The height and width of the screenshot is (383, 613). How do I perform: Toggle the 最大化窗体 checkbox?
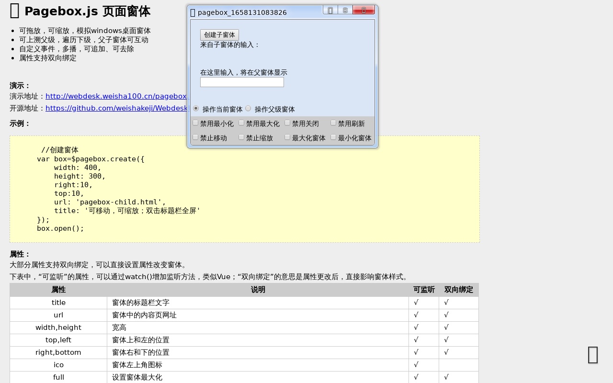pos(287,137)
